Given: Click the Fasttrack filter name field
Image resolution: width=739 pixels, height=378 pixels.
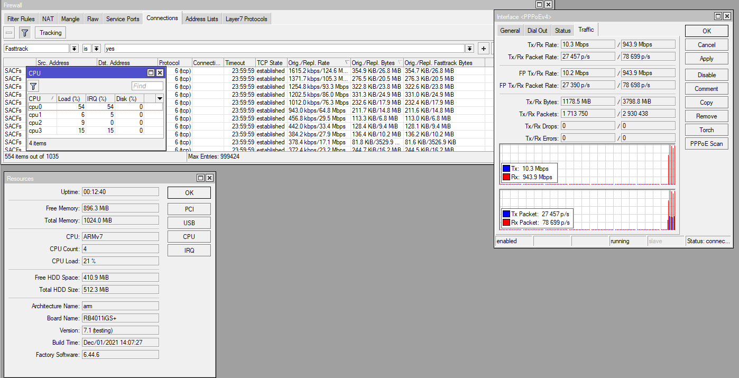Looking at the screenshot, I should click(x=36, y=49).
